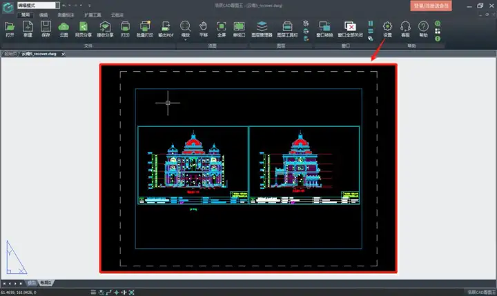Switch to the 云批注 ribbon tab
Image resolution: width=497 pixels, height=296 pixels.
[117, 15]
